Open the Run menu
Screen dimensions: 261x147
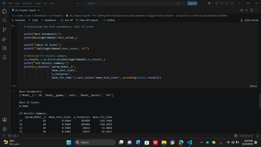[x=52, y=3]
